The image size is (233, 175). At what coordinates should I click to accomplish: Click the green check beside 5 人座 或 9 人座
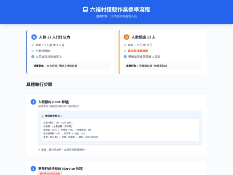point(33,45)
